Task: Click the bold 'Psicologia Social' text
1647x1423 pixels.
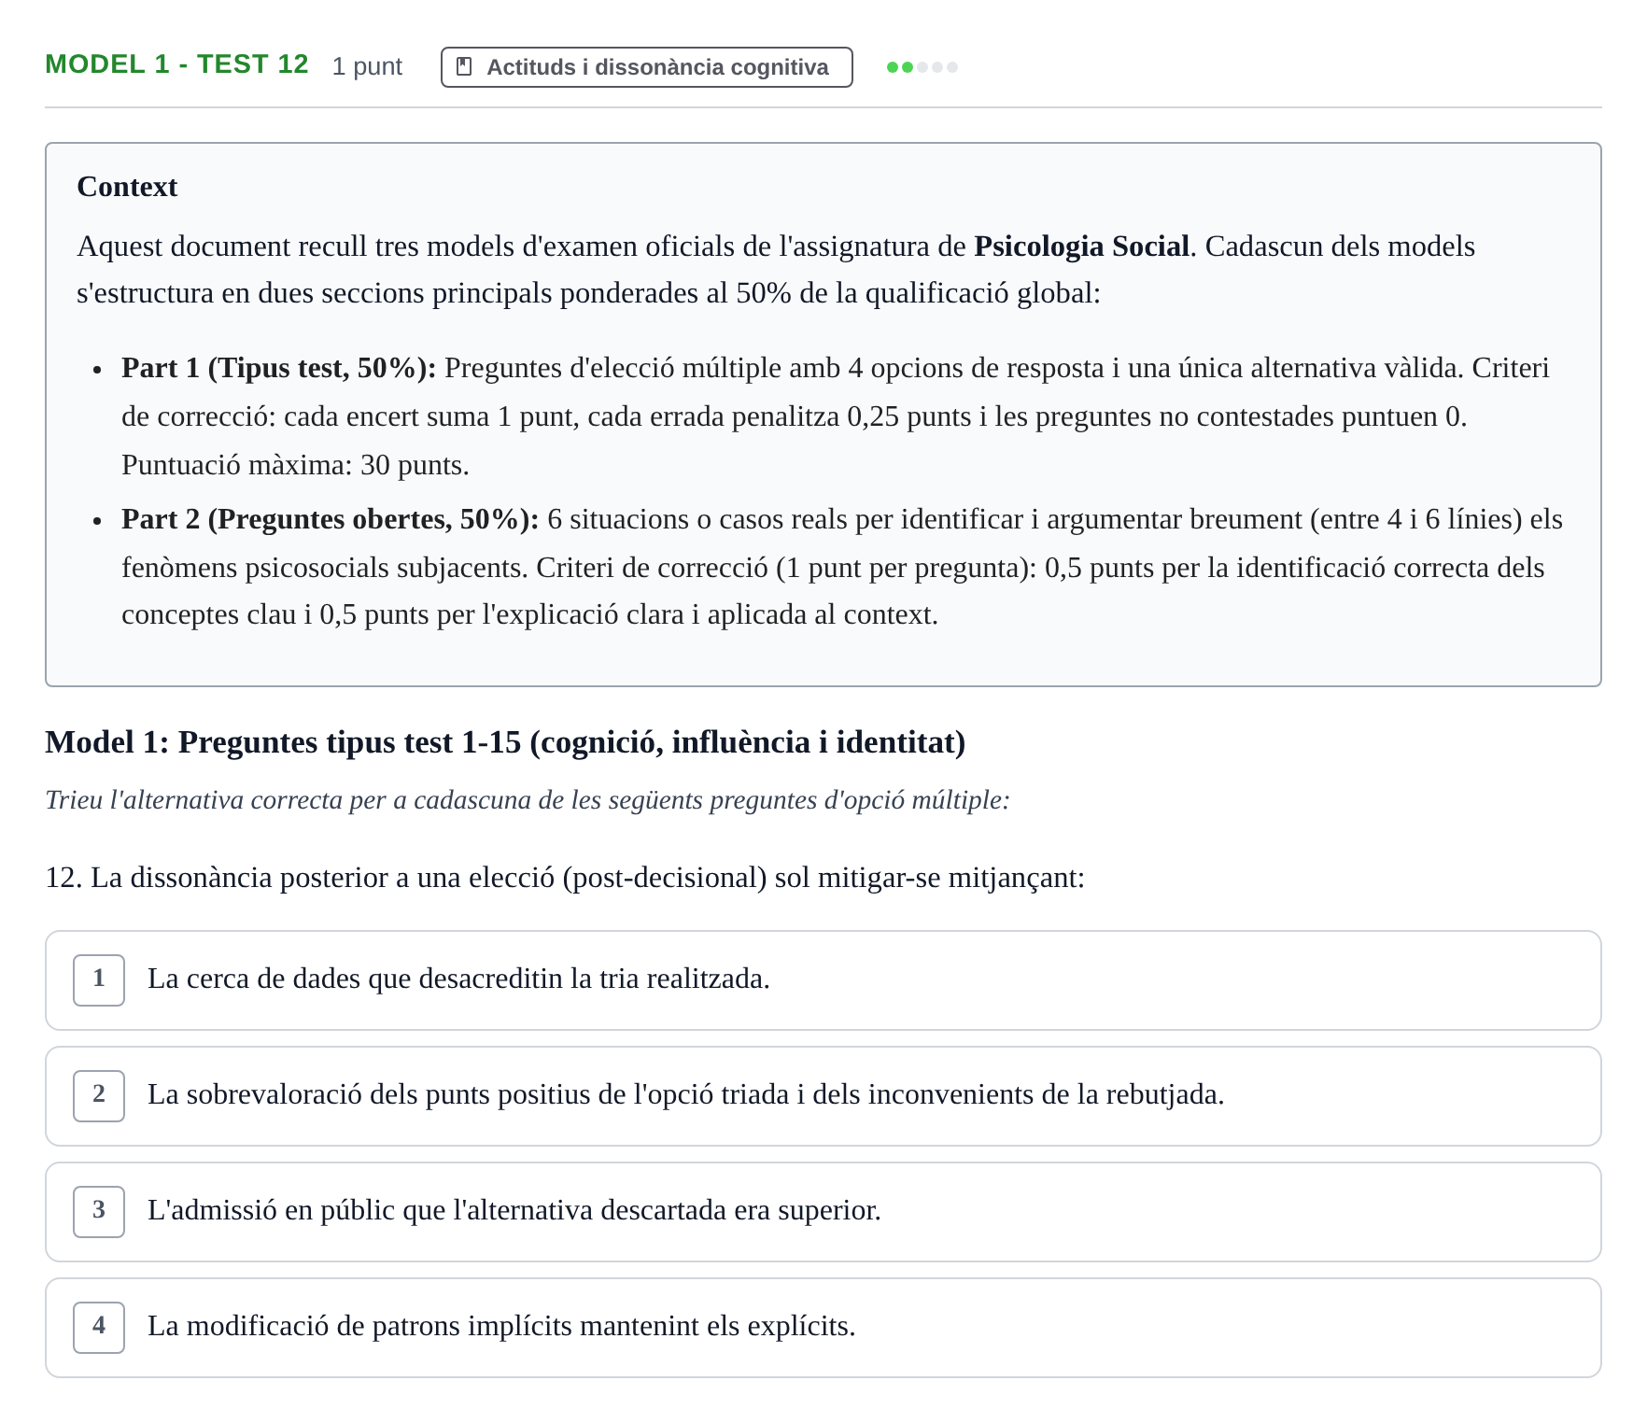Action: [1081, 247]
